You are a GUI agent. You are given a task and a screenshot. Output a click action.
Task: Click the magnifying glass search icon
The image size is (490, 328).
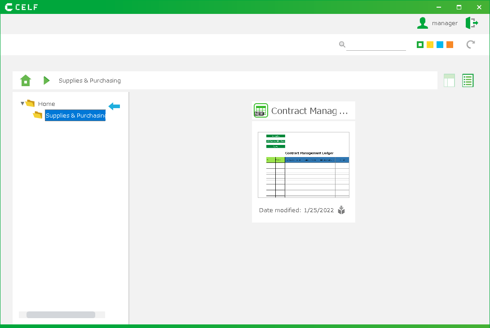point(342,44)
